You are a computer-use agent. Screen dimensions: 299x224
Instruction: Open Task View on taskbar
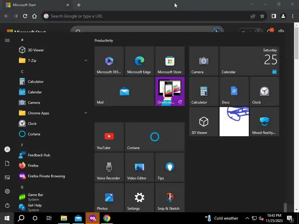point(49,218)
